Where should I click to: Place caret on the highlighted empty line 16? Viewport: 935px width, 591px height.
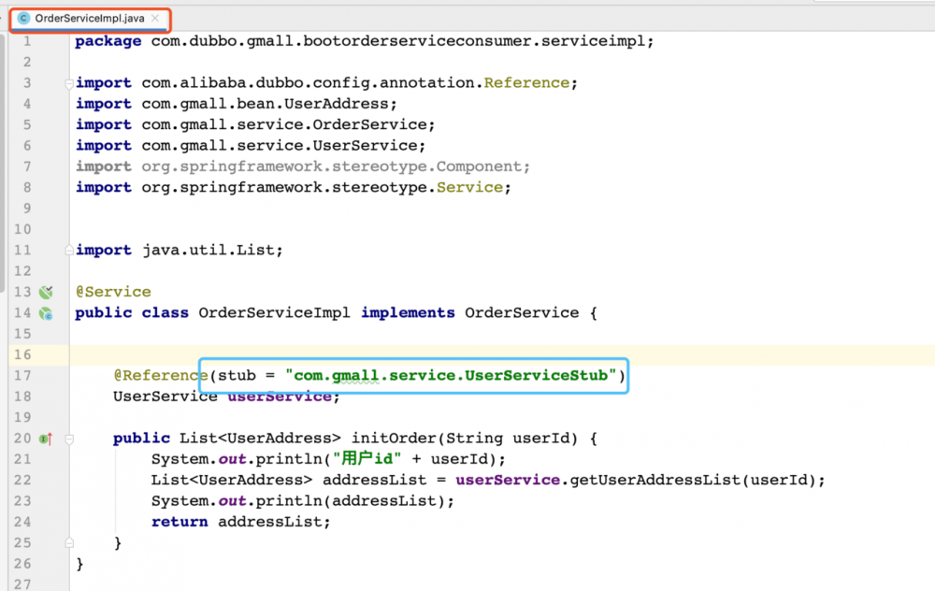(x=502, y=354)
